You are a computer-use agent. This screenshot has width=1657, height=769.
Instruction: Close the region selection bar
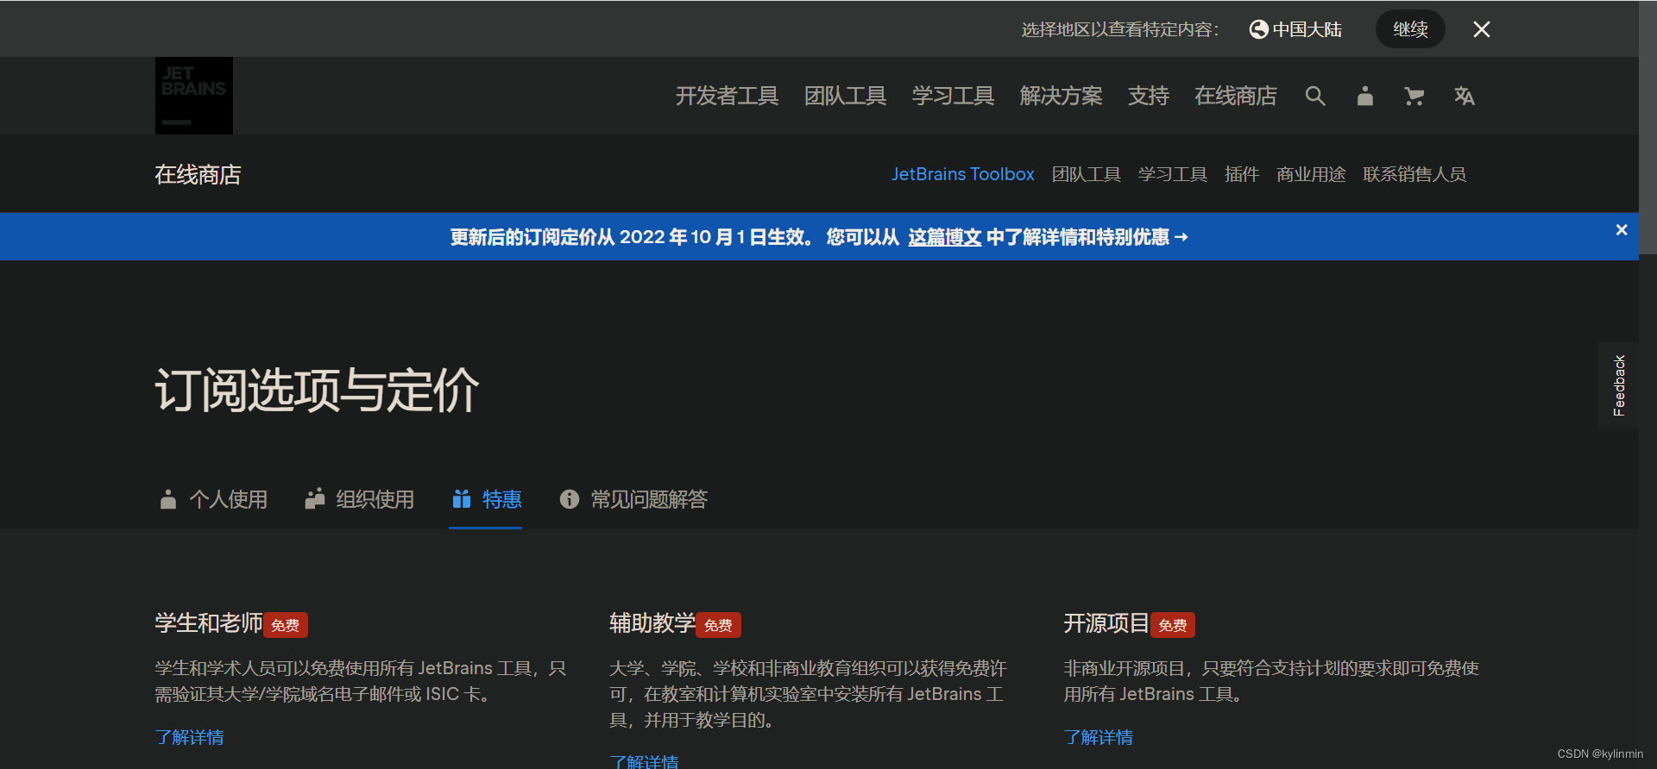(1482, 29)
